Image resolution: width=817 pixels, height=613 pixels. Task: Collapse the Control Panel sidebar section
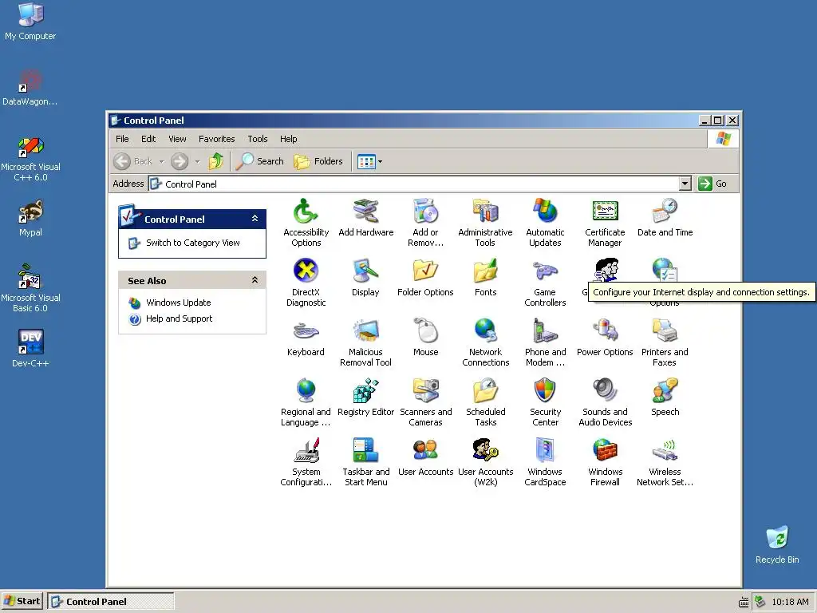[255, 219]
